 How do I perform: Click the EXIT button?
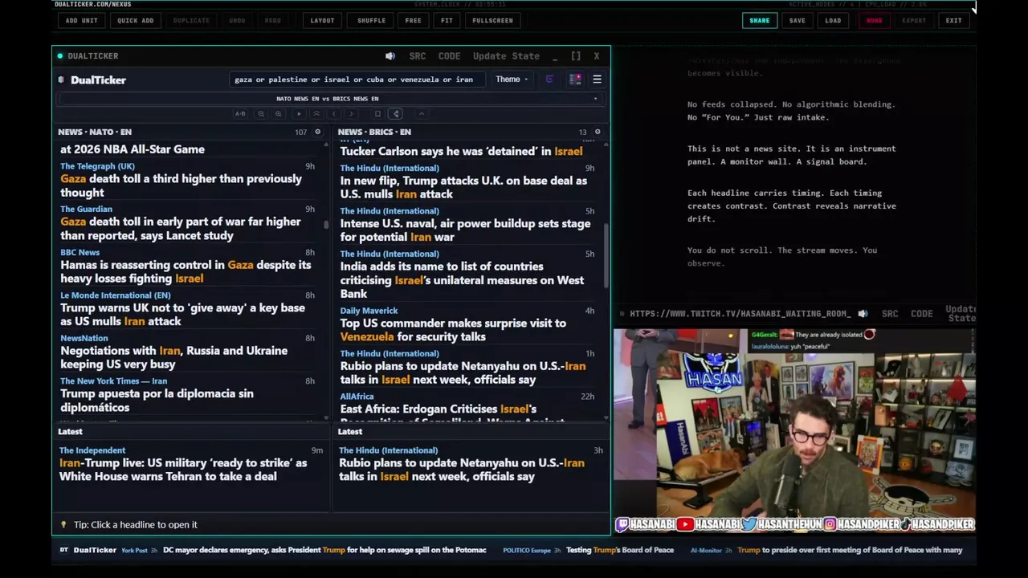[x=954, y=21]
